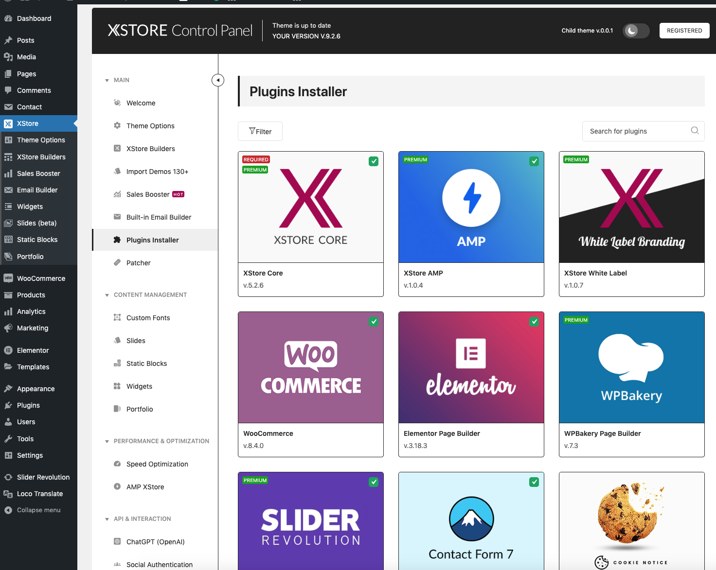Open AMP XStore menu item
716x570 pixels.
tap(145, 487)
